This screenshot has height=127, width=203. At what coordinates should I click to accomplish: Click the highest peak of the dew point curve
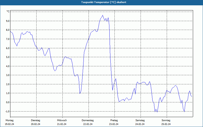pyautogui.click(x=103, y=15)
